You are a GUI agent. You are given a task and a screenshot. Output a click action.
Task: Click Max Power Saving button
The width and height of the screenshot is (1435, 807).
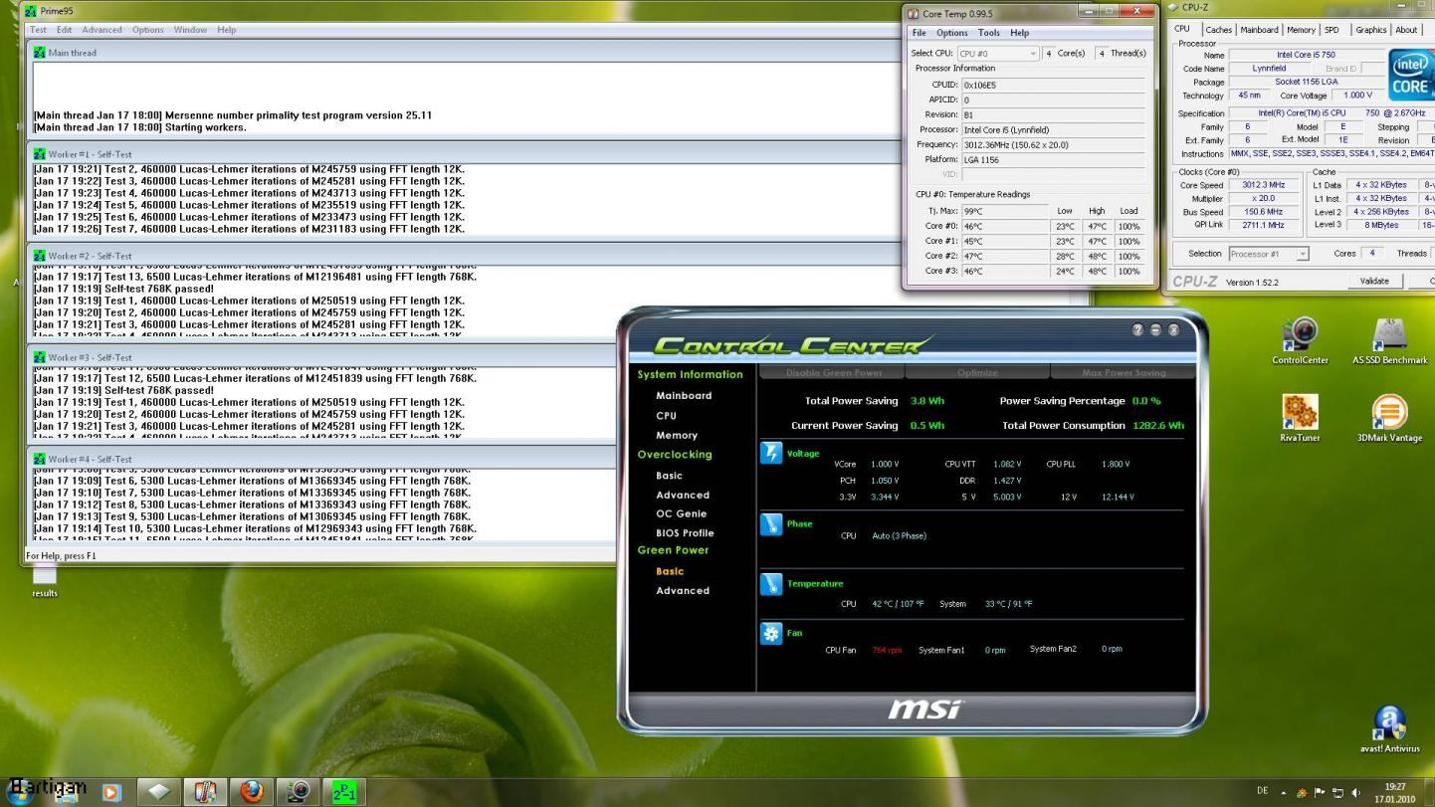pyautogui.click(x=1122, y=372)
